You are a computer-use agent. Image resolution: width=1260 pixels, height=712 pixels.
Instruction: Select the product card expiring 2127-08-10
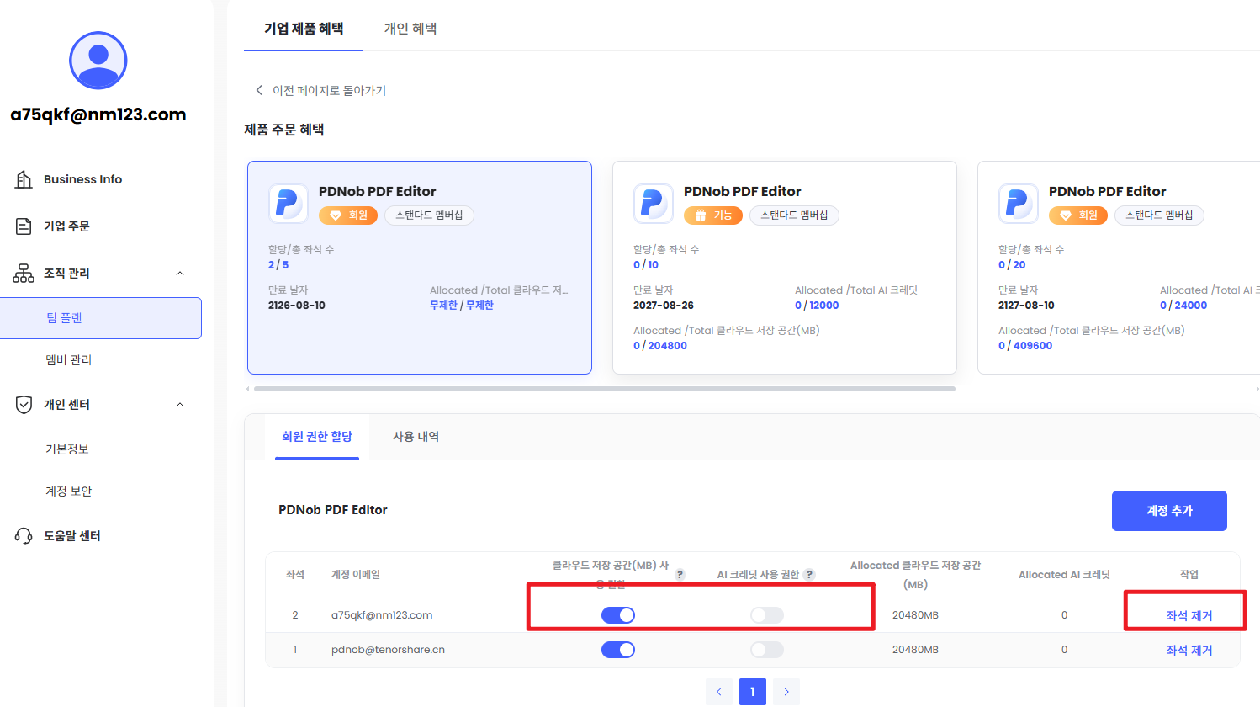[x=1119, y=268]
